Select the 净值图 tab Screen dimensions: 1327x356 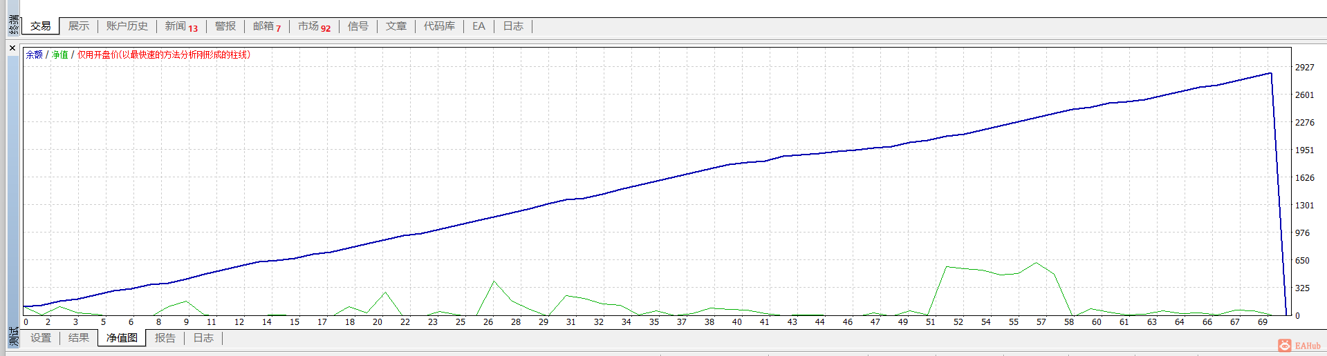[122, 338]
